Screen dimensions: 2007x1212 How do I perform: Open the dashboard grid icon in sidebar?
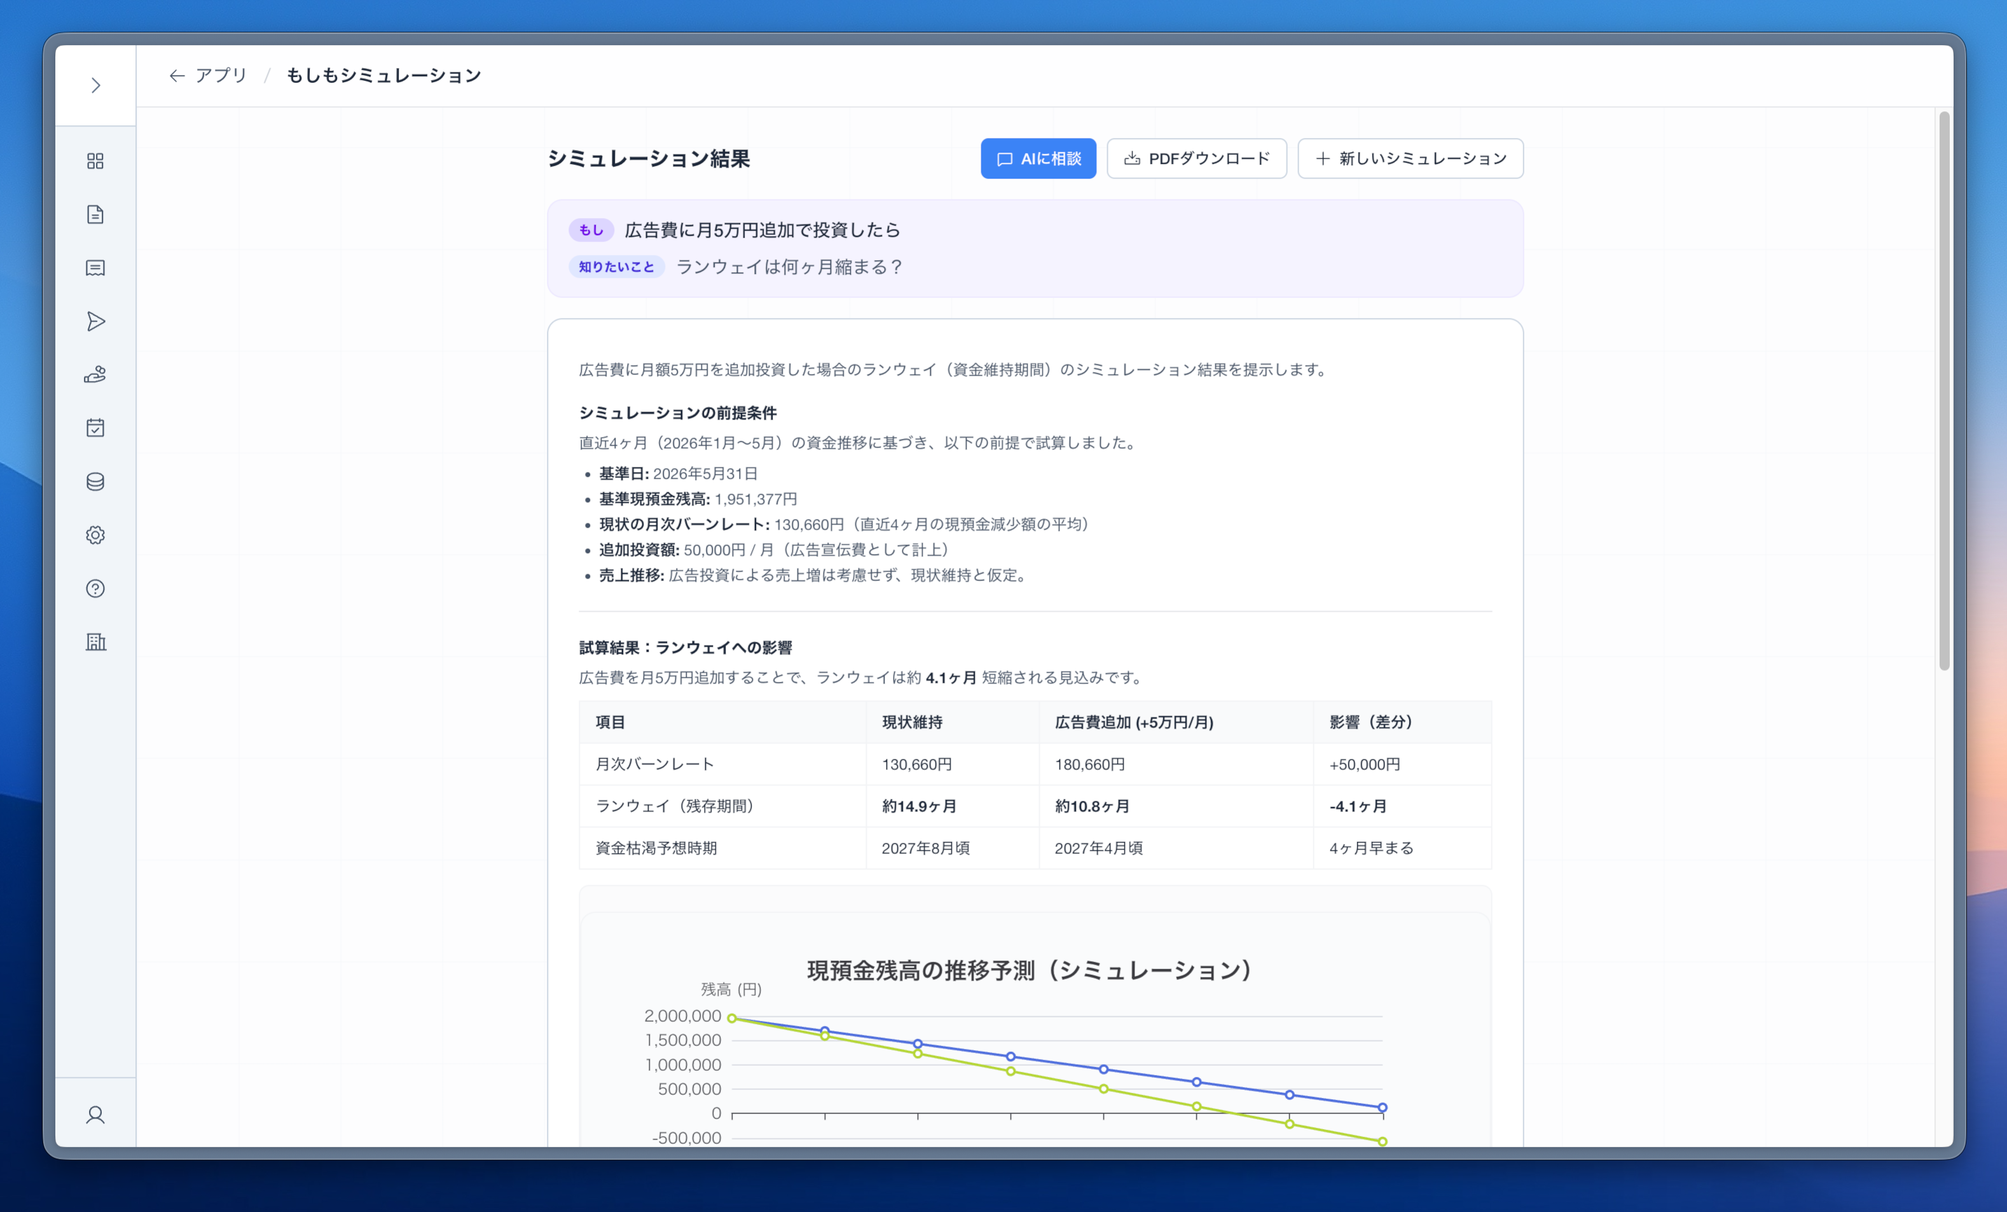pos(95,162)
